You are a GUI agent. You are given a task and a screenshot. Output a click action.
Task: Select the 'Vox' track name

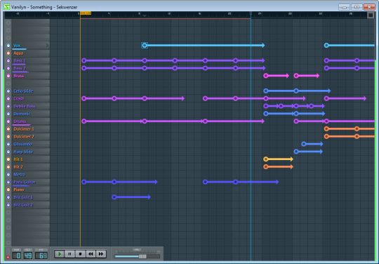(17, 46)
